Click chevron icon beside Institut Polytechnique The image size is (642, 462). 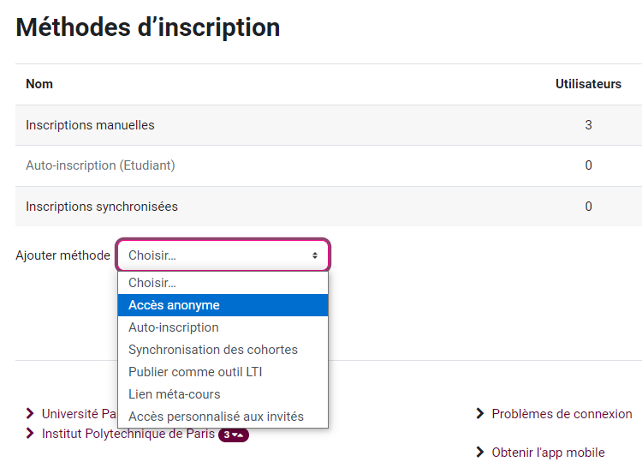click(31, 434)
